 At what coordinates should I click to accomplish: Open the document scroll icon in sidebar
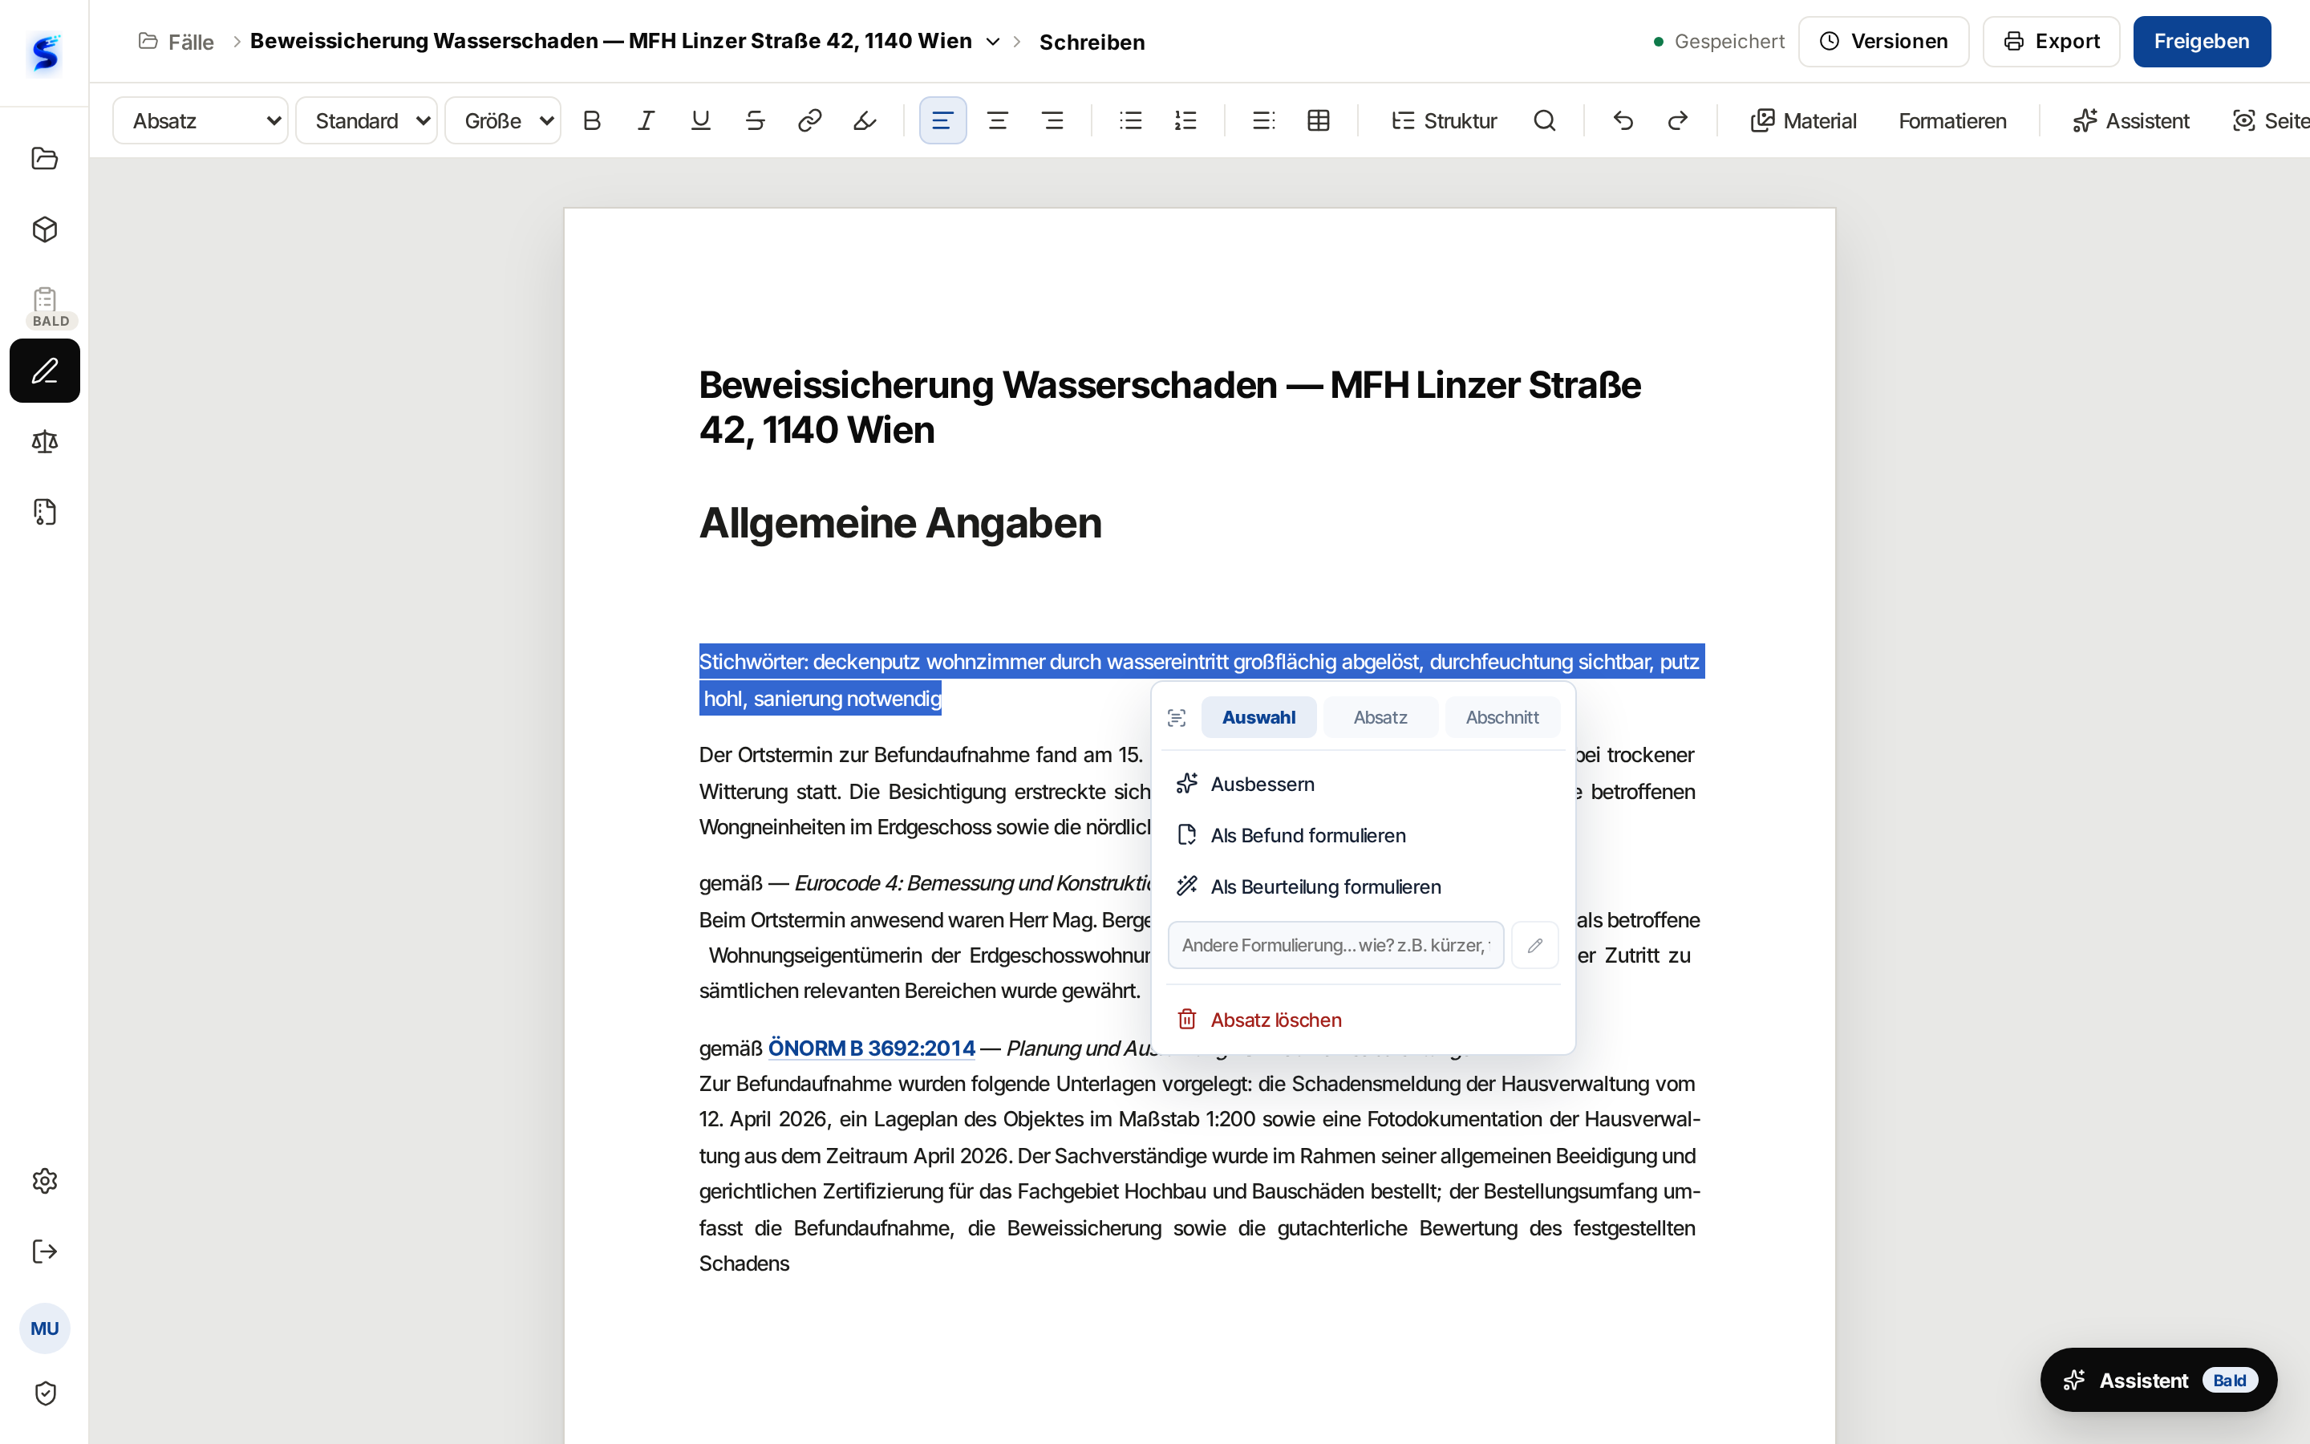pyautogui.click(x=45, y=512)
